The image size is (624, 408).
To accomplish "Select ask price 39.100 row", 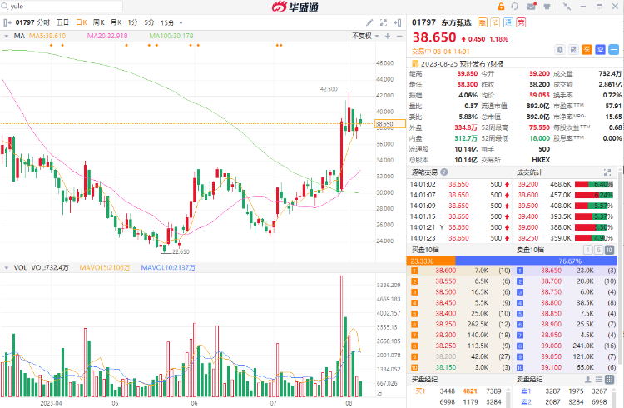I will point(567,367).
